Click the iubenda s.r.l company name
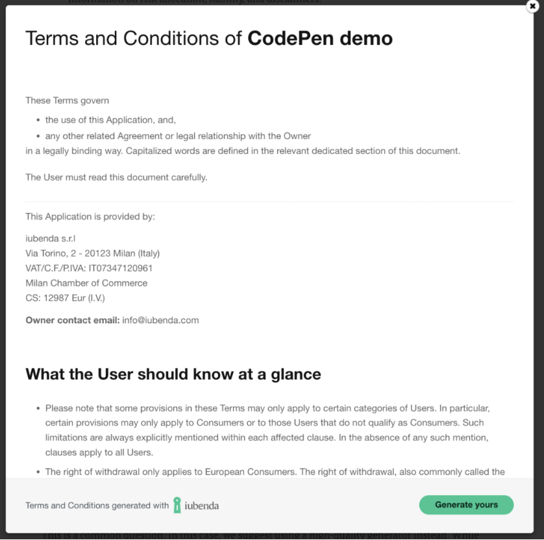Viewport: 544px width, 540px height. click(50, 239)
